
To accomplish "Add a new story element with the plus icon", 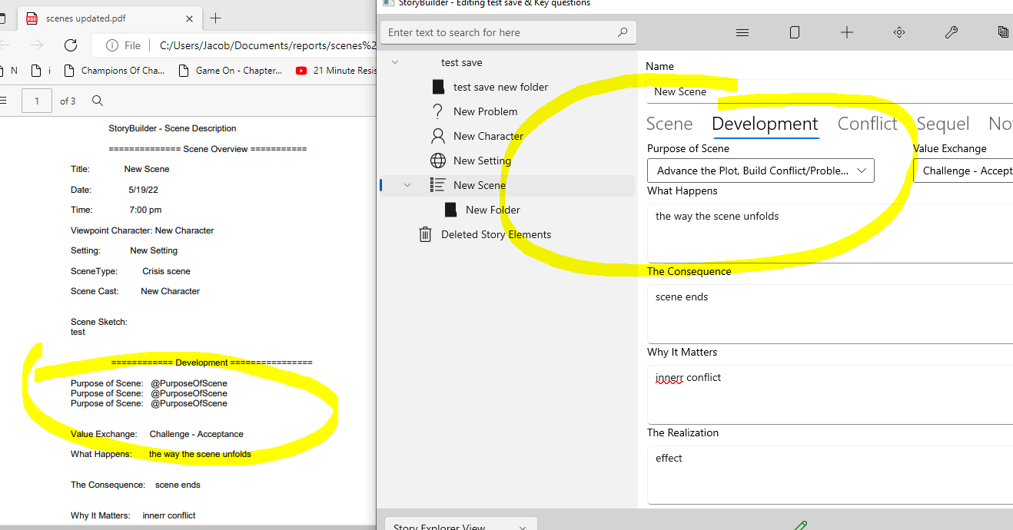I will (x=847, y=32).
